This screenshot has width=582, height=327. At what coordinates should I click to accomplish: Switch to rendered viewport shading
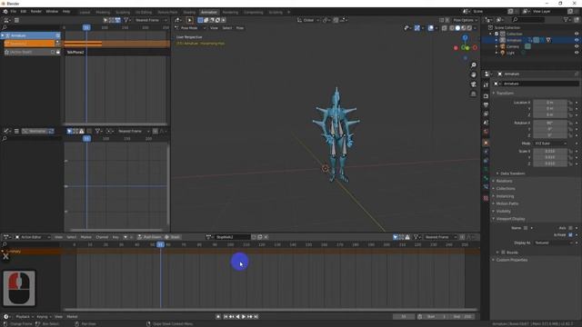pos(469,28)
